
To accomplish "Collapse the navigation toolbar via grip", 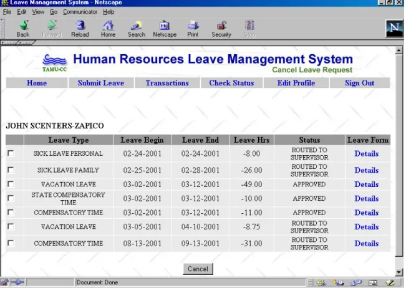I will pyautogui.click(x=2, y=29).
